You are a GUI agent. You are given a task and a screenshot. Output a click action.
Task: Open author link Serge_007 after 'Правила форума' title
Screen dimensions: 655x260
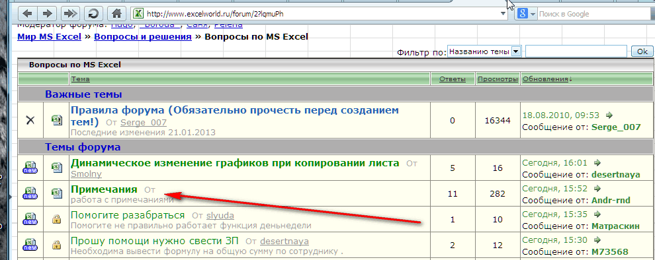(144, 123)
